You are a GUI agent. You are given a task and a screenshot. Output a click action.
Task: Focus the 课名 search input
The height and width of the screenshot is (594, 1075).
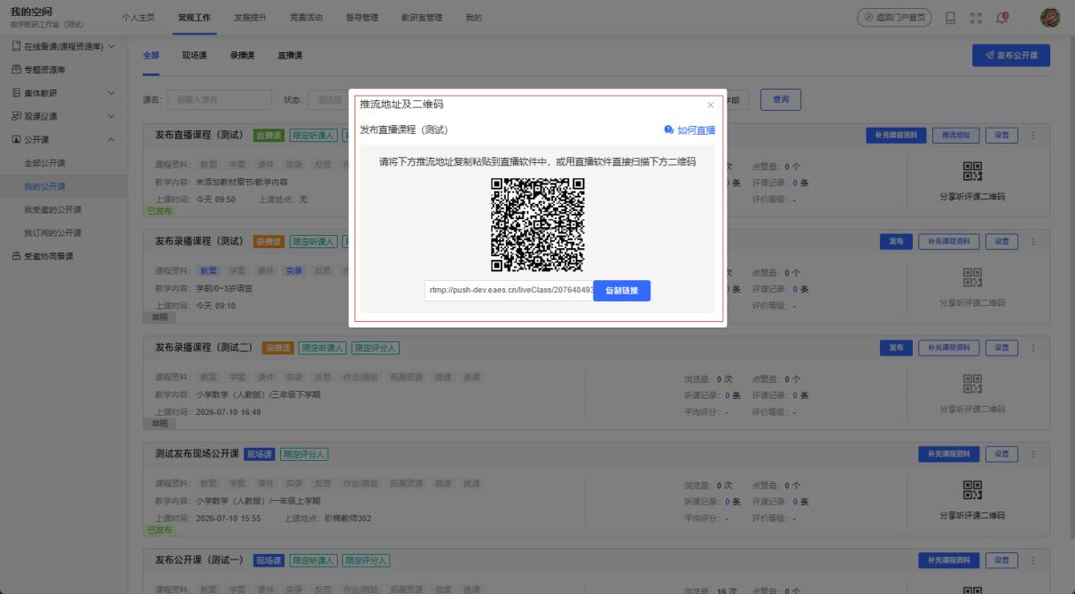coord(220,100)
